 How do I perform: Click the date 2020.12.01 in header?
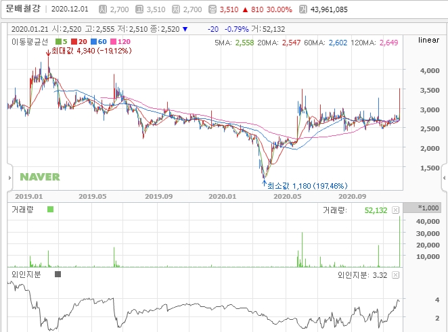click(70, 9)
